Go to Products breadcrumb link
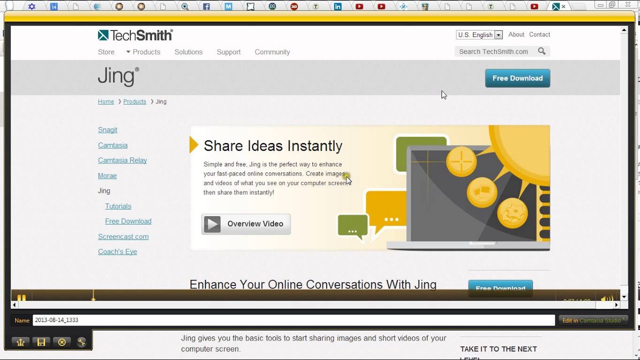 pos(134,101)
